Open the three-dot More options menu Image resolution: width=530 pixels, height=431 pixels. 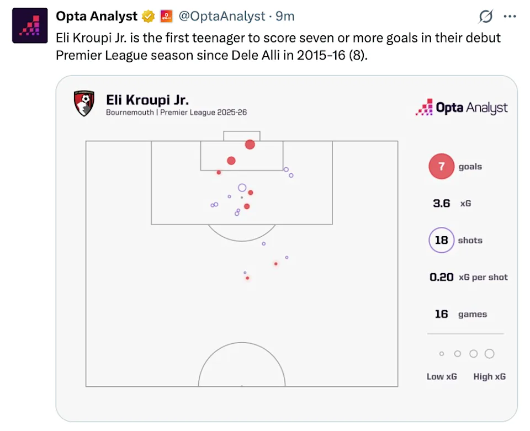510,17
